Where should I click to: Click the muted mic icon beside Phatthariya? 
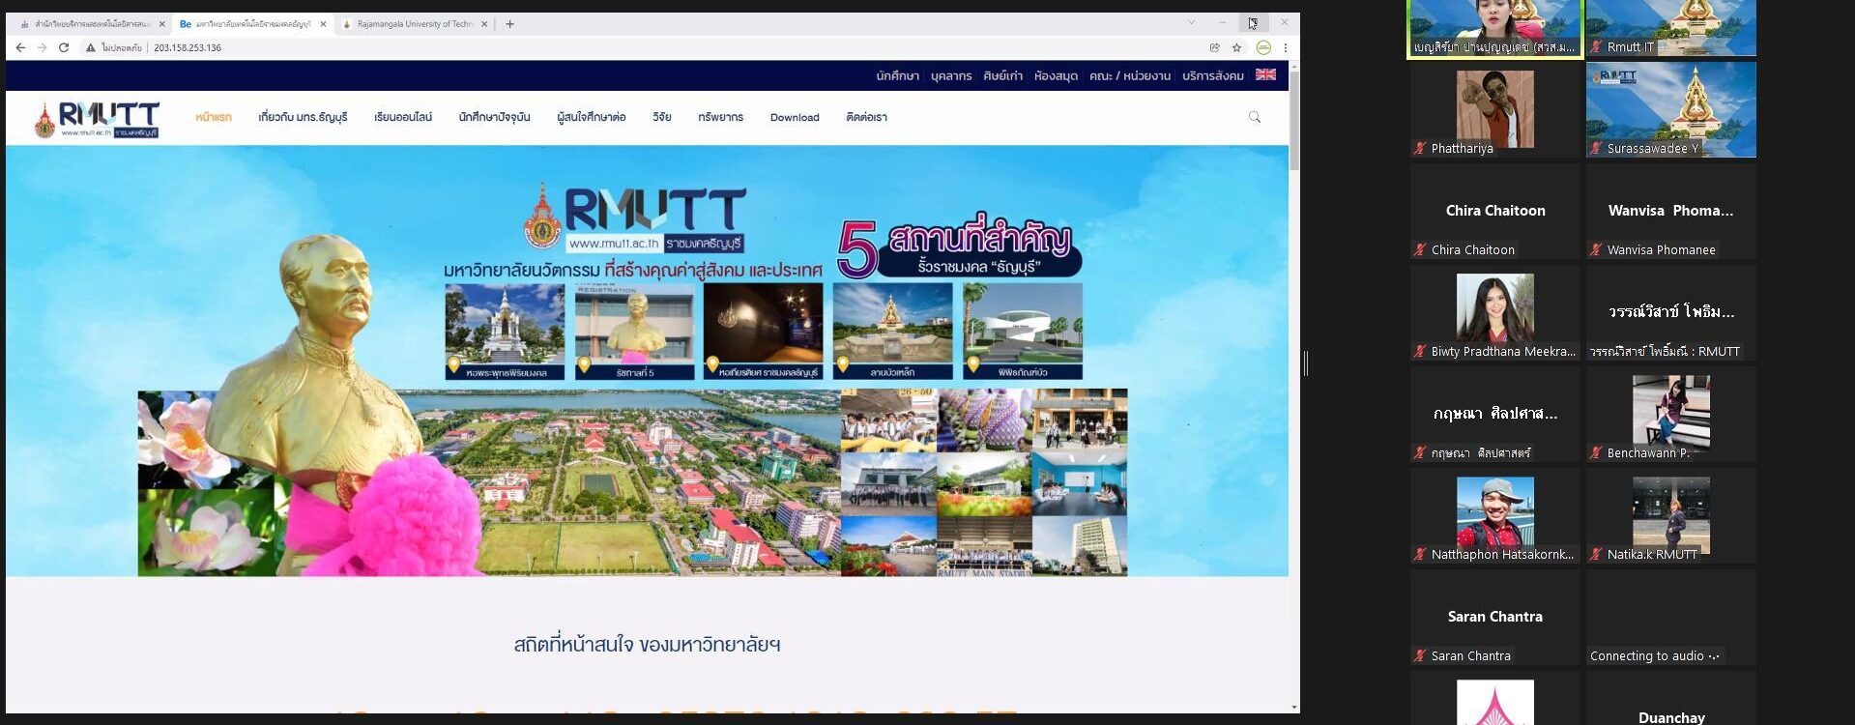coord(1420,148)
